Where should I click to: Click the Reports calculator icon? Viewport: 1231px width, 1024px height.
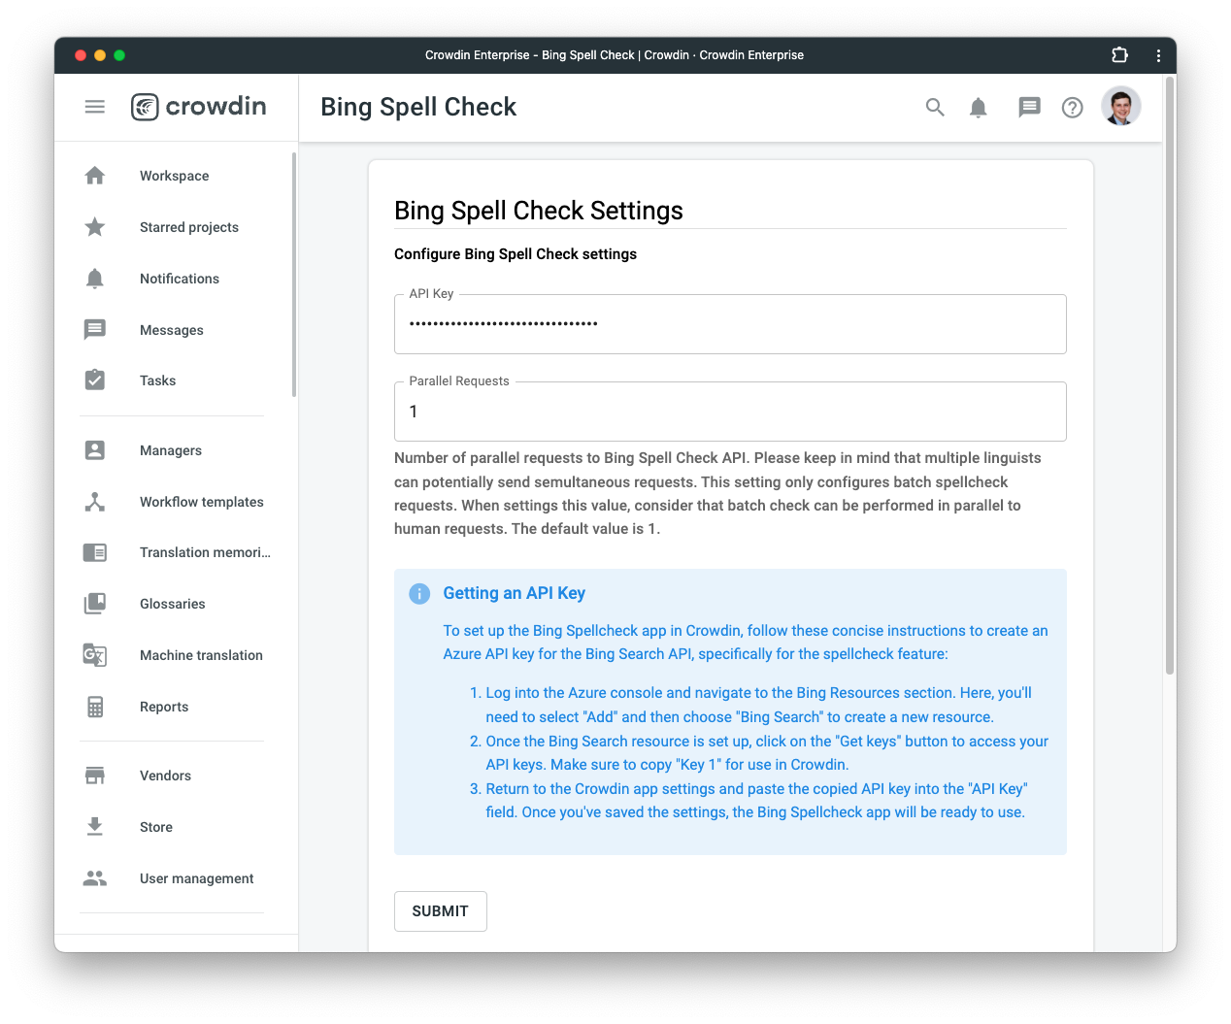point(95,707)
